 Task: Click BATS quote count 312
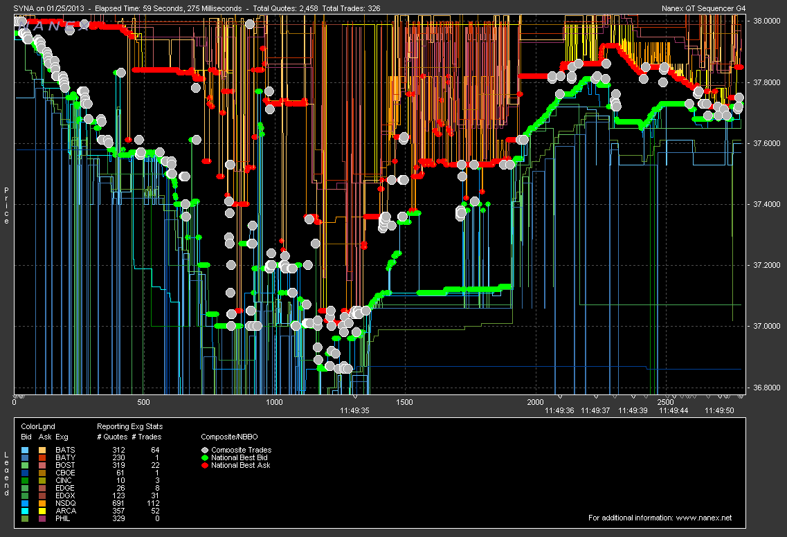pos(118,450)
